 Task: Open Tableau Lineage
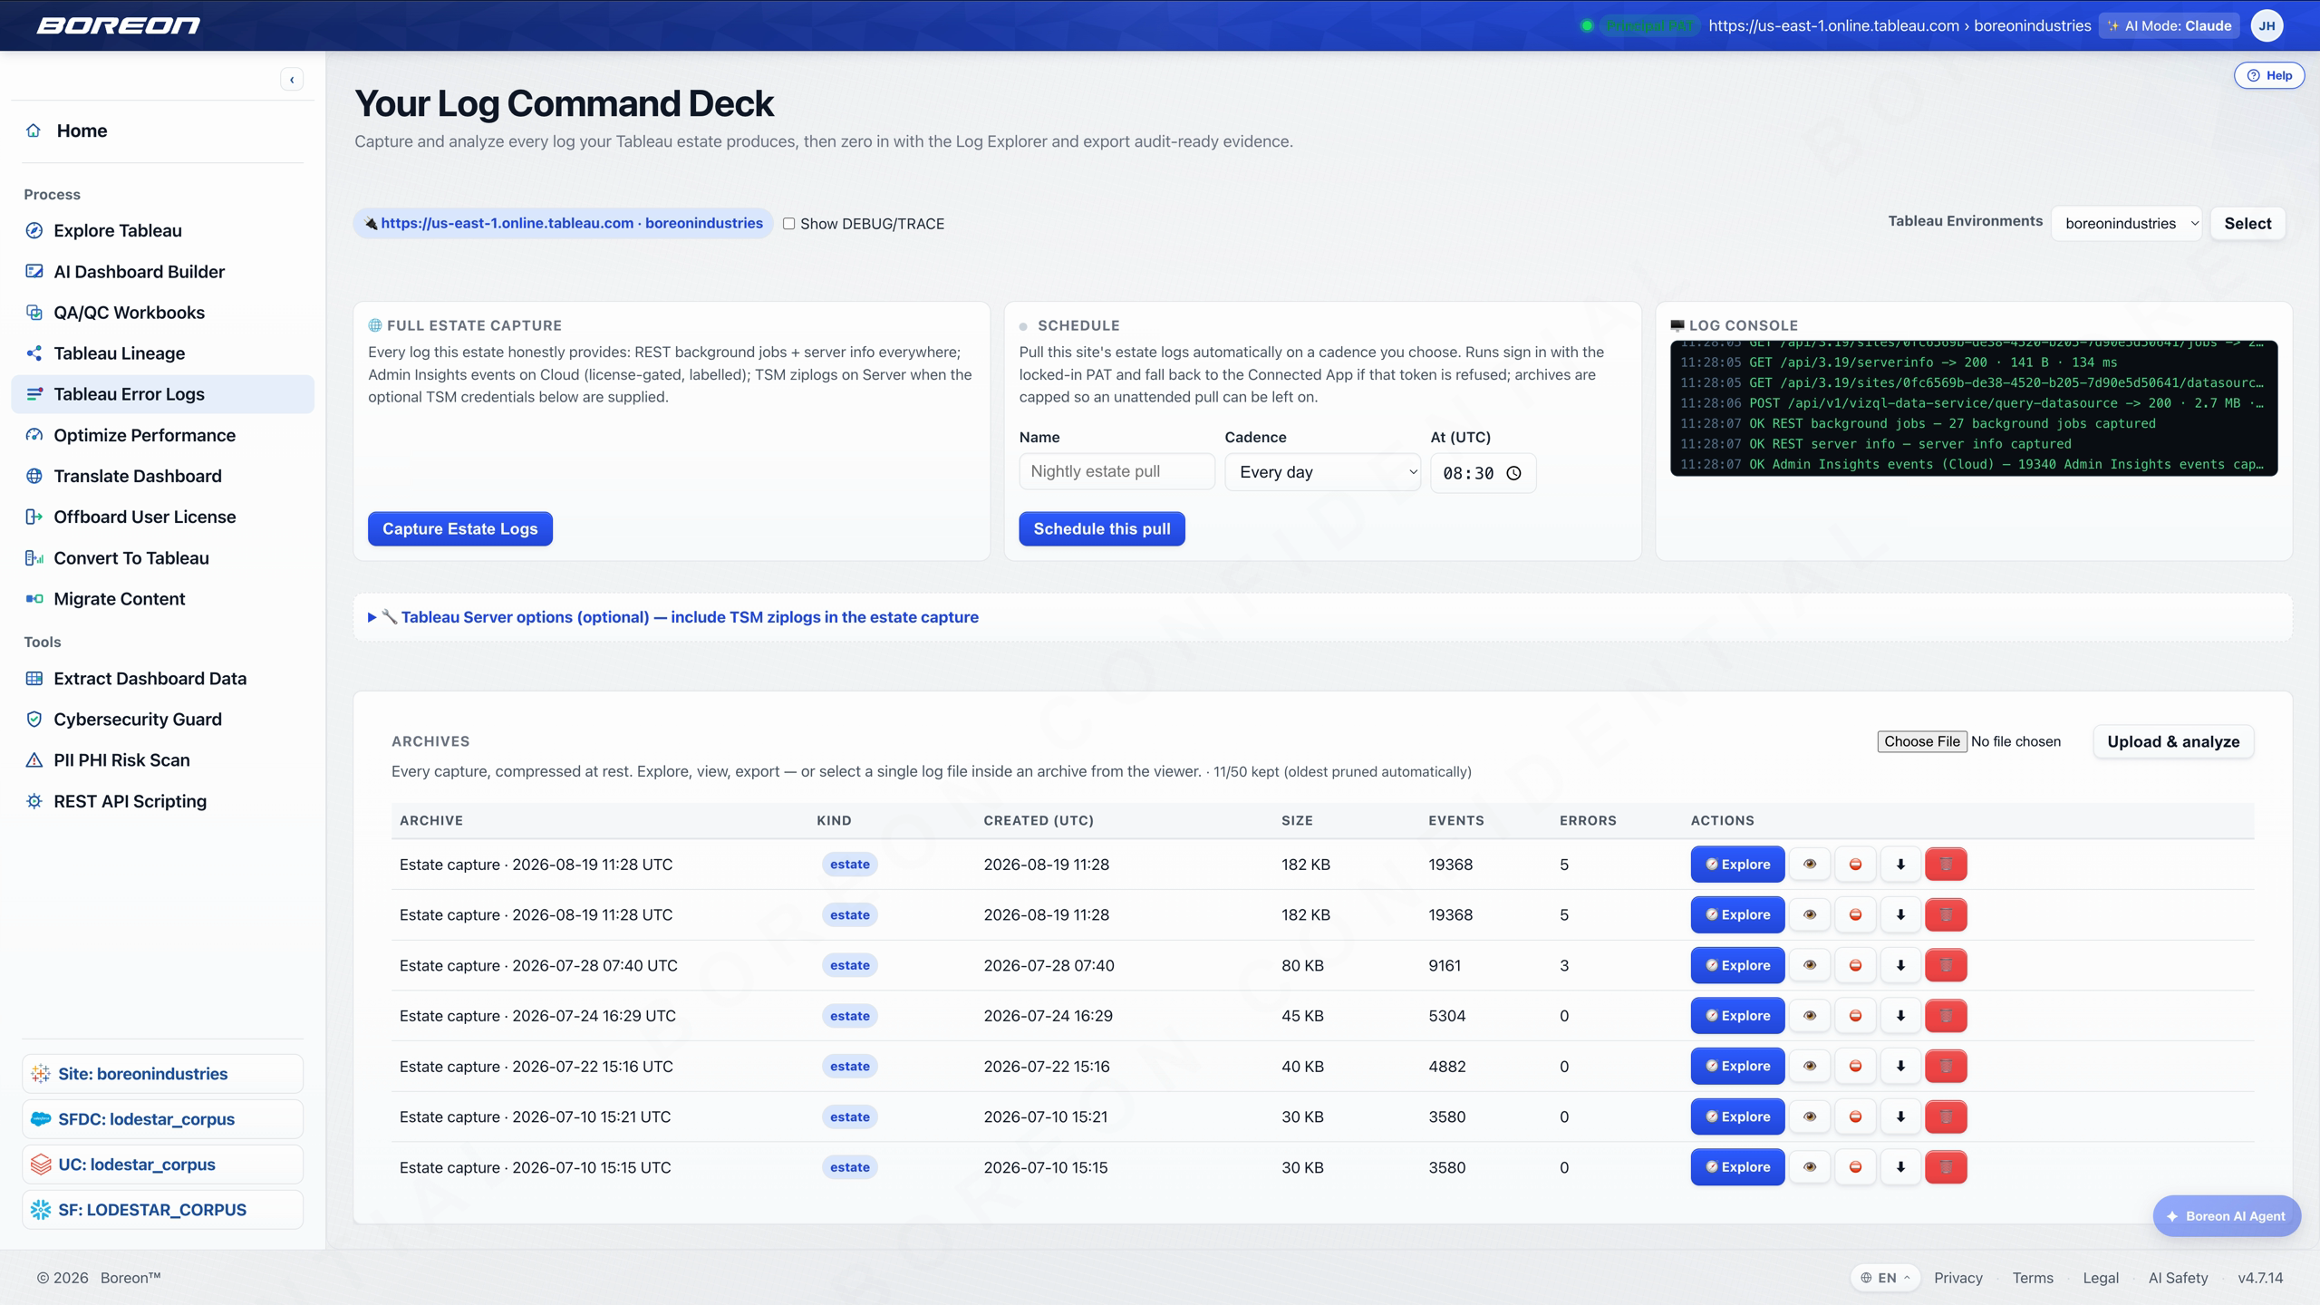pyautogui.click(x=163, y=353)
